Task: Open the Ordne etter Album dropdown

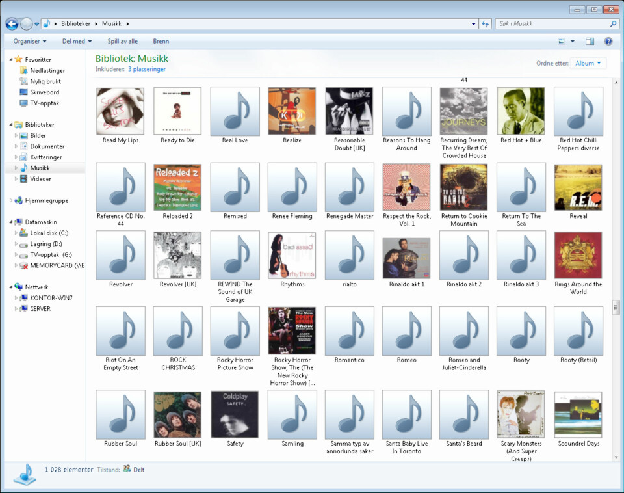Action: click(590, 63)
